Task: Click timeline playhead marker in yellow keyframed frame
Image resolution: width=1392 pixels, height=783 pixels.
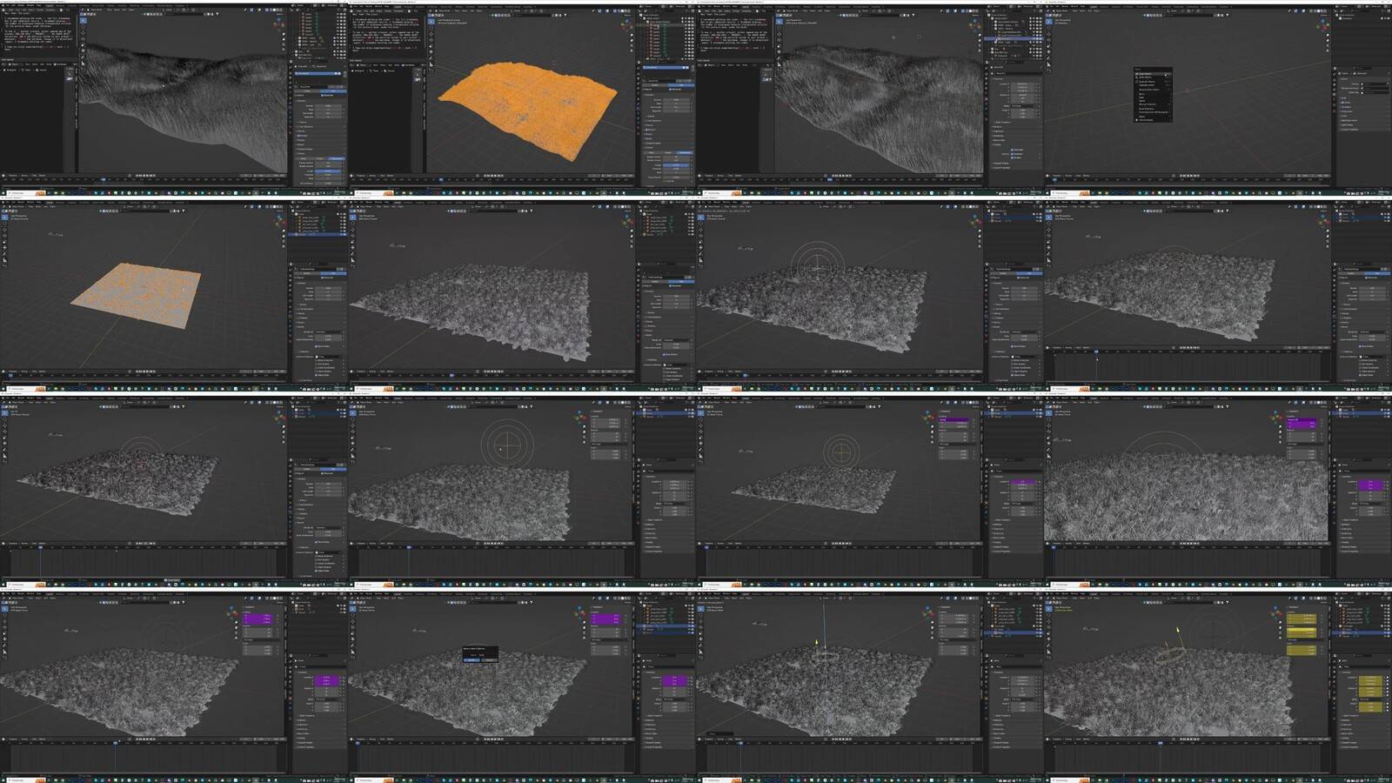Action: click(1161, 743)
